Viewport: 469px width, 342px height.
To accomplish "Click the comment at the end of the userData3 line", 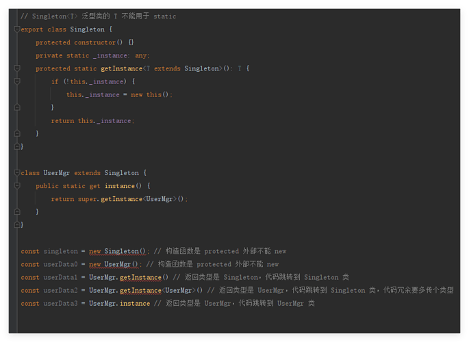I will click(234, 304).
